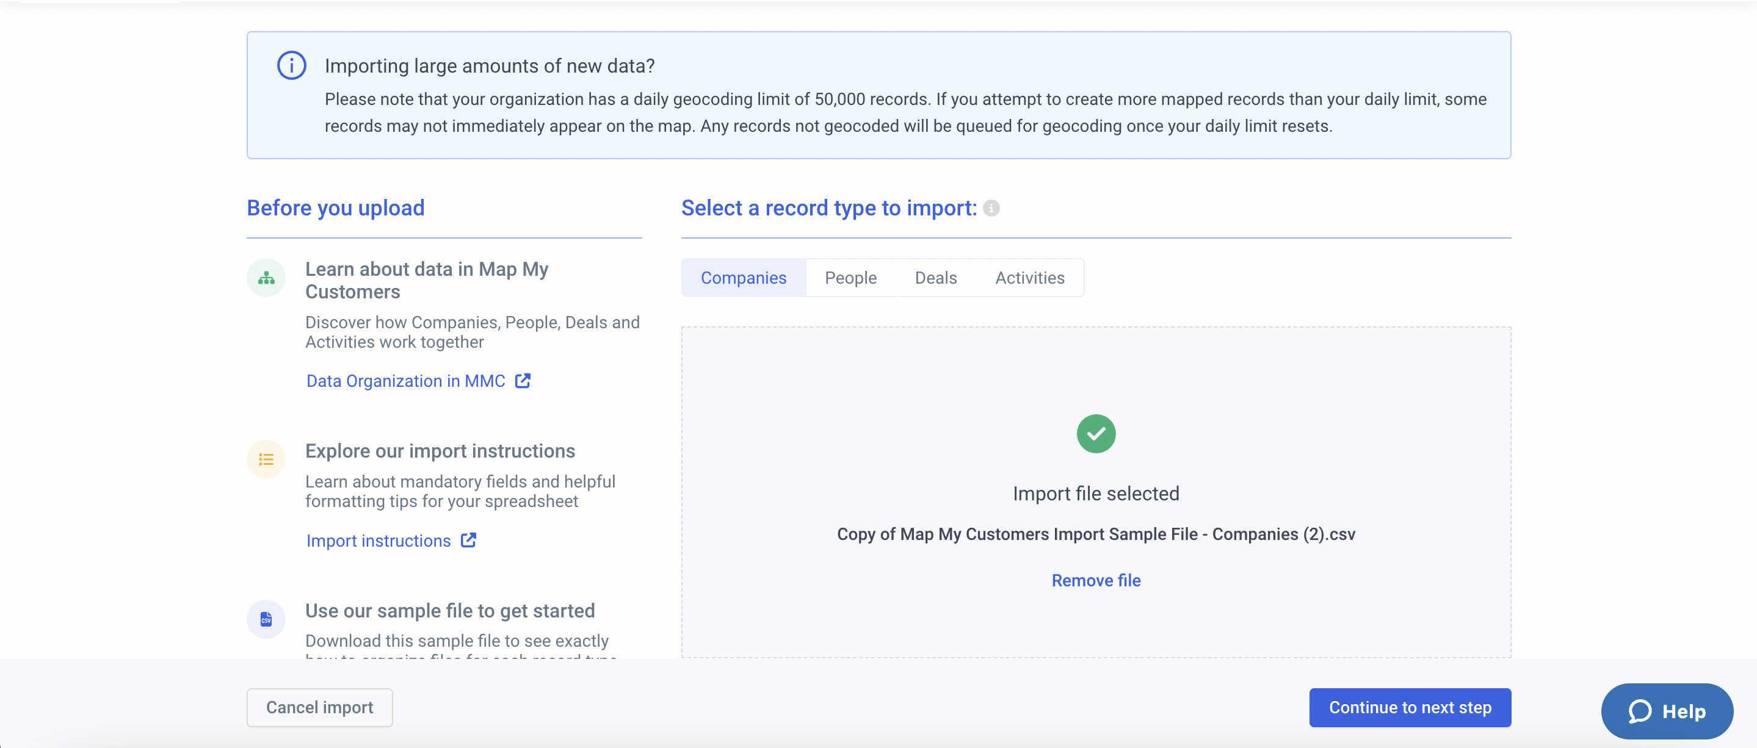Open the Help chat widget
The width and height of the screenshot is (1757, 748).
point(1667,711)
